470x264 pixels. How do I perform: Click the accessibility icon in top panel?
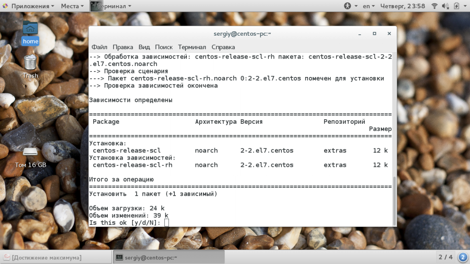pyautogui.click(x=347, y=6)
